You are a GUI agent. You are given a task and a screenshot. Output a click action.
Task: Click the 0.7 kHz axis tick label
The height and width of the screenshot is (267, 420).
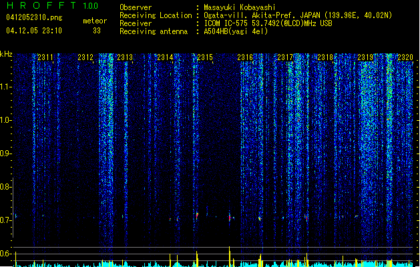[6, 220]
